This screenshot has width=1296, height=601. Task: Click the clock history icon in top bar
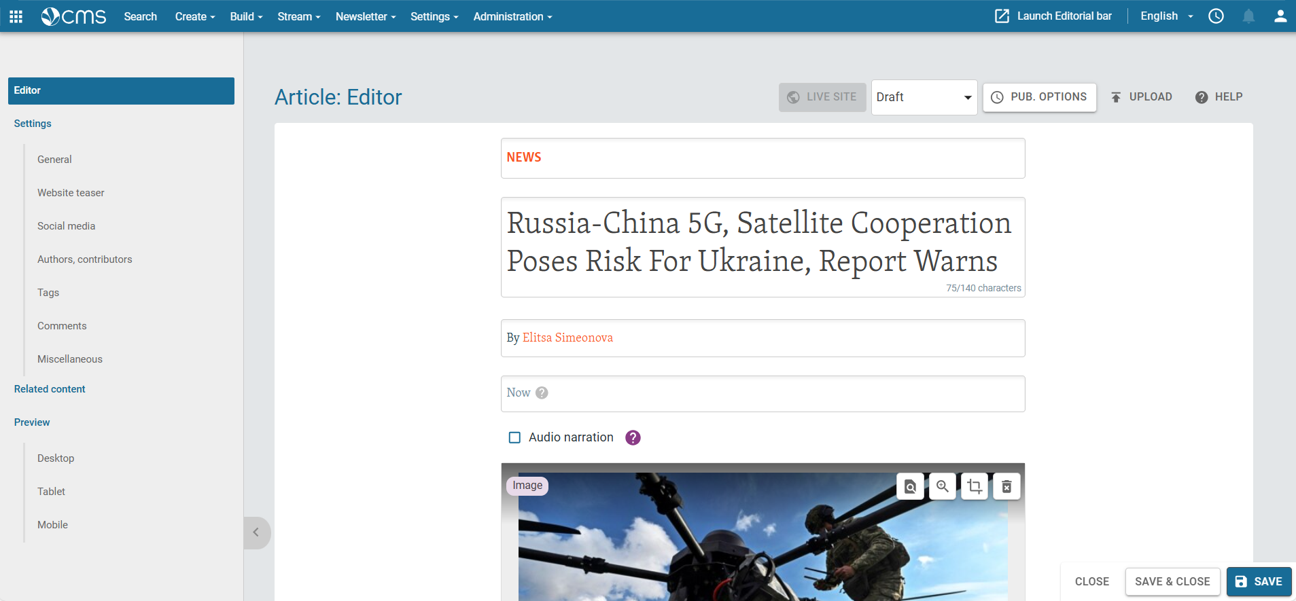[x=1216, y=16]
